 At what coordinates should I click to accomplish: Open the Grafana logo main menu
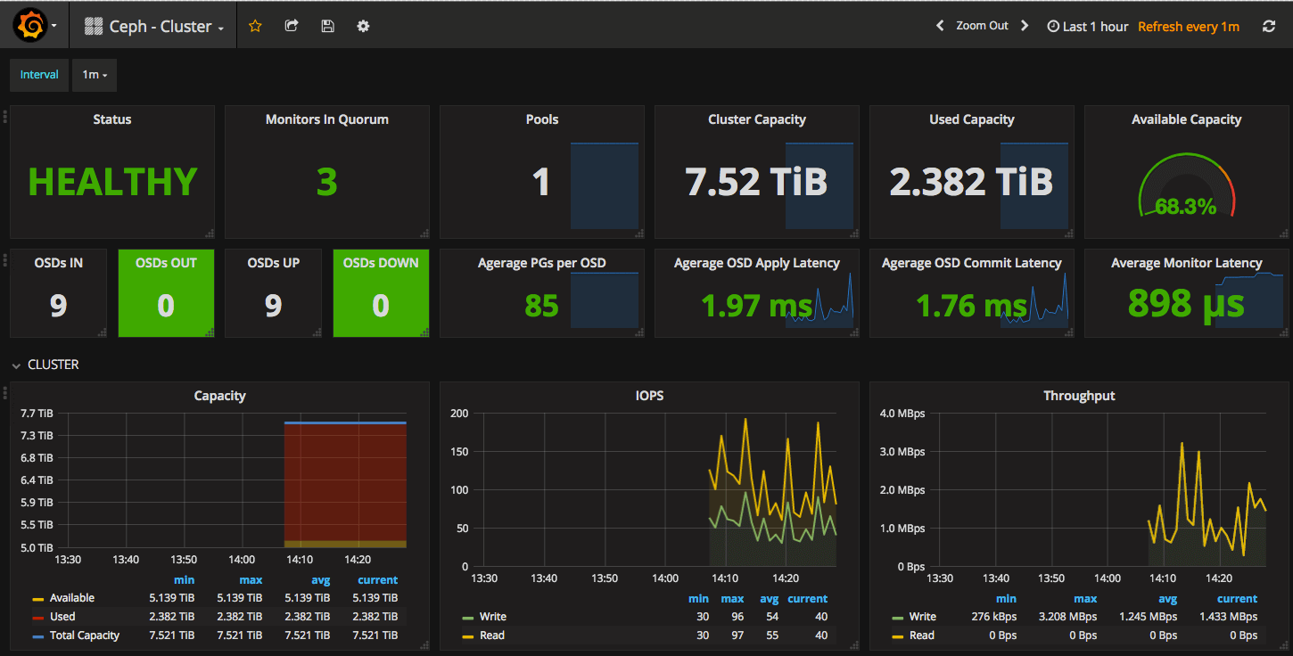coord(30,27)
